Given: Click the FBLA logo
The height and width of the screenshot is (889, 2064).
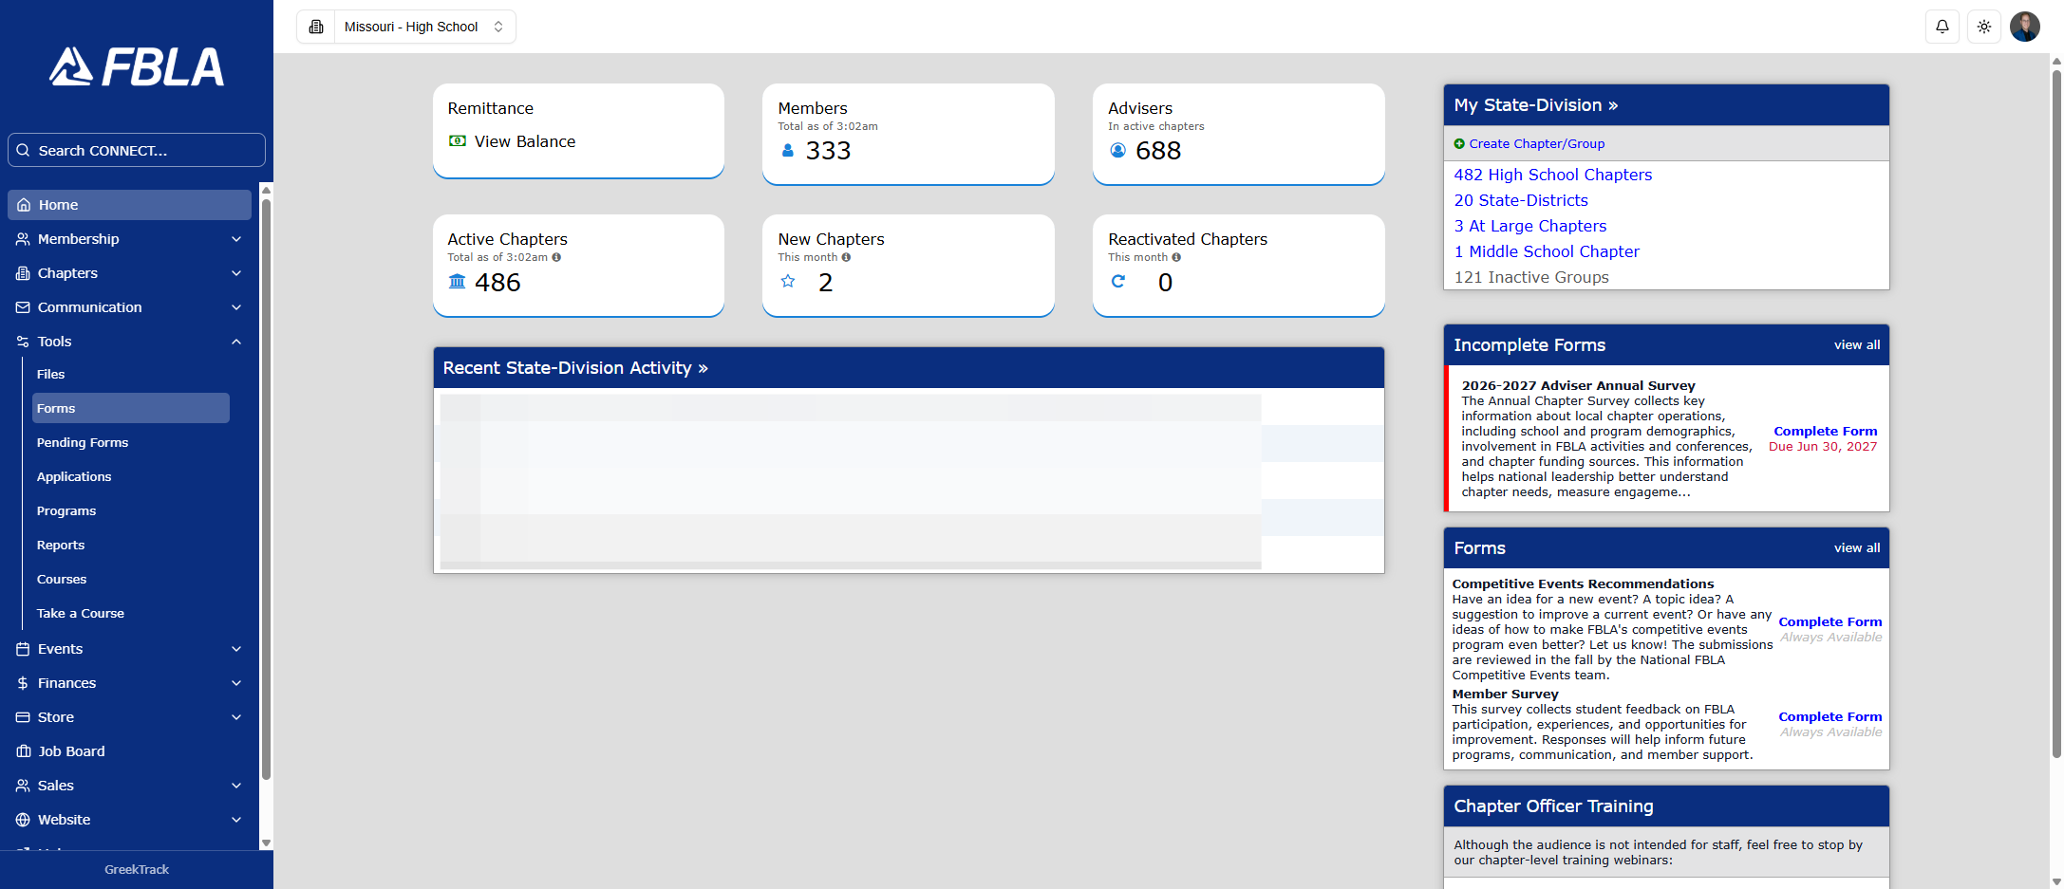Looking at the screenshot, I should click(x=137, y=66).
